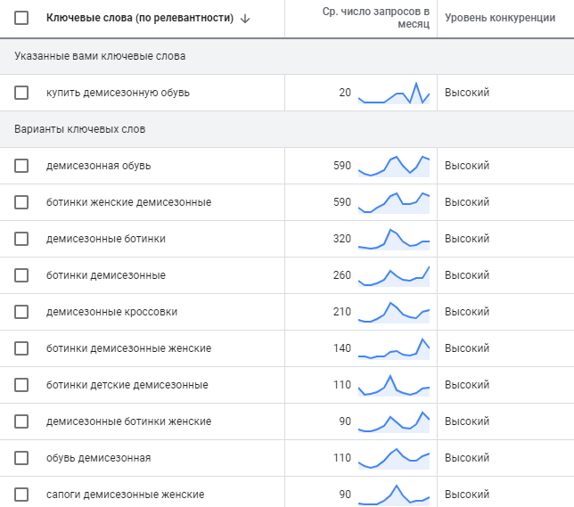The width and height of the screenshot is (574, 507).
Task: Sort by Ср. число запросов в месяц column
Action: tap(375, 18)
